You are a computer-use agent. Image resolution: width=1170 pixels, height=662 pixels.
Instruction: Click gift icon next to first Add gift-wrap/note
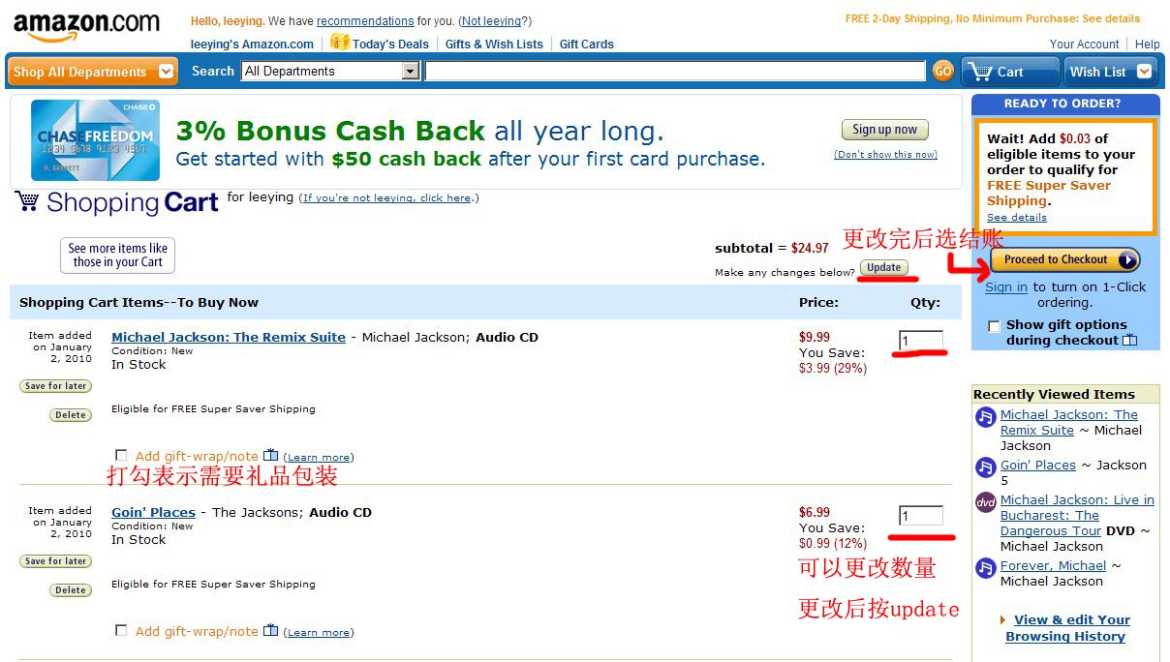tap(270, 456)
